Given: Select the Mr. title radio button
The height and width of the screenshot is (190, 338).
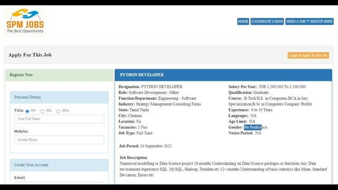Looking at the screenshot, I should pyautogui.click(x=27, y=111).
